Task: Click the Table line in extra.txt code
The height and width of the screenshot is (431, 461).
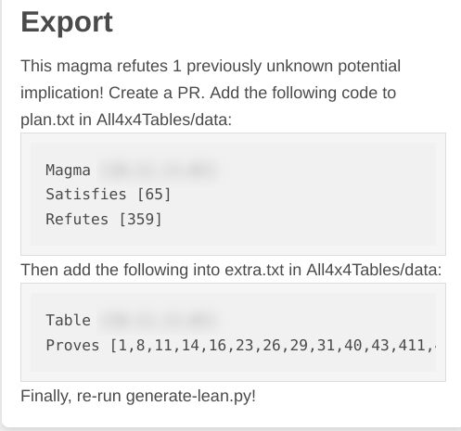Action: tap(133, 321)
